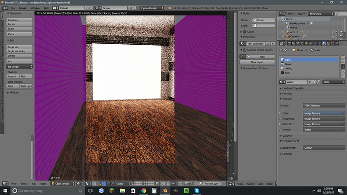Open the File menu

coord(13,8)
